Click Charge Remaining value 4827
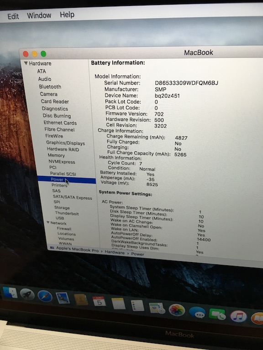Image resolution: width=263 pixels, height=350 pixels. (x=181, y=138)
